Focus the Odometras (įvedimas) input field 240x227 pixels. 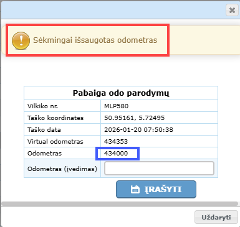tap(159, 169)
